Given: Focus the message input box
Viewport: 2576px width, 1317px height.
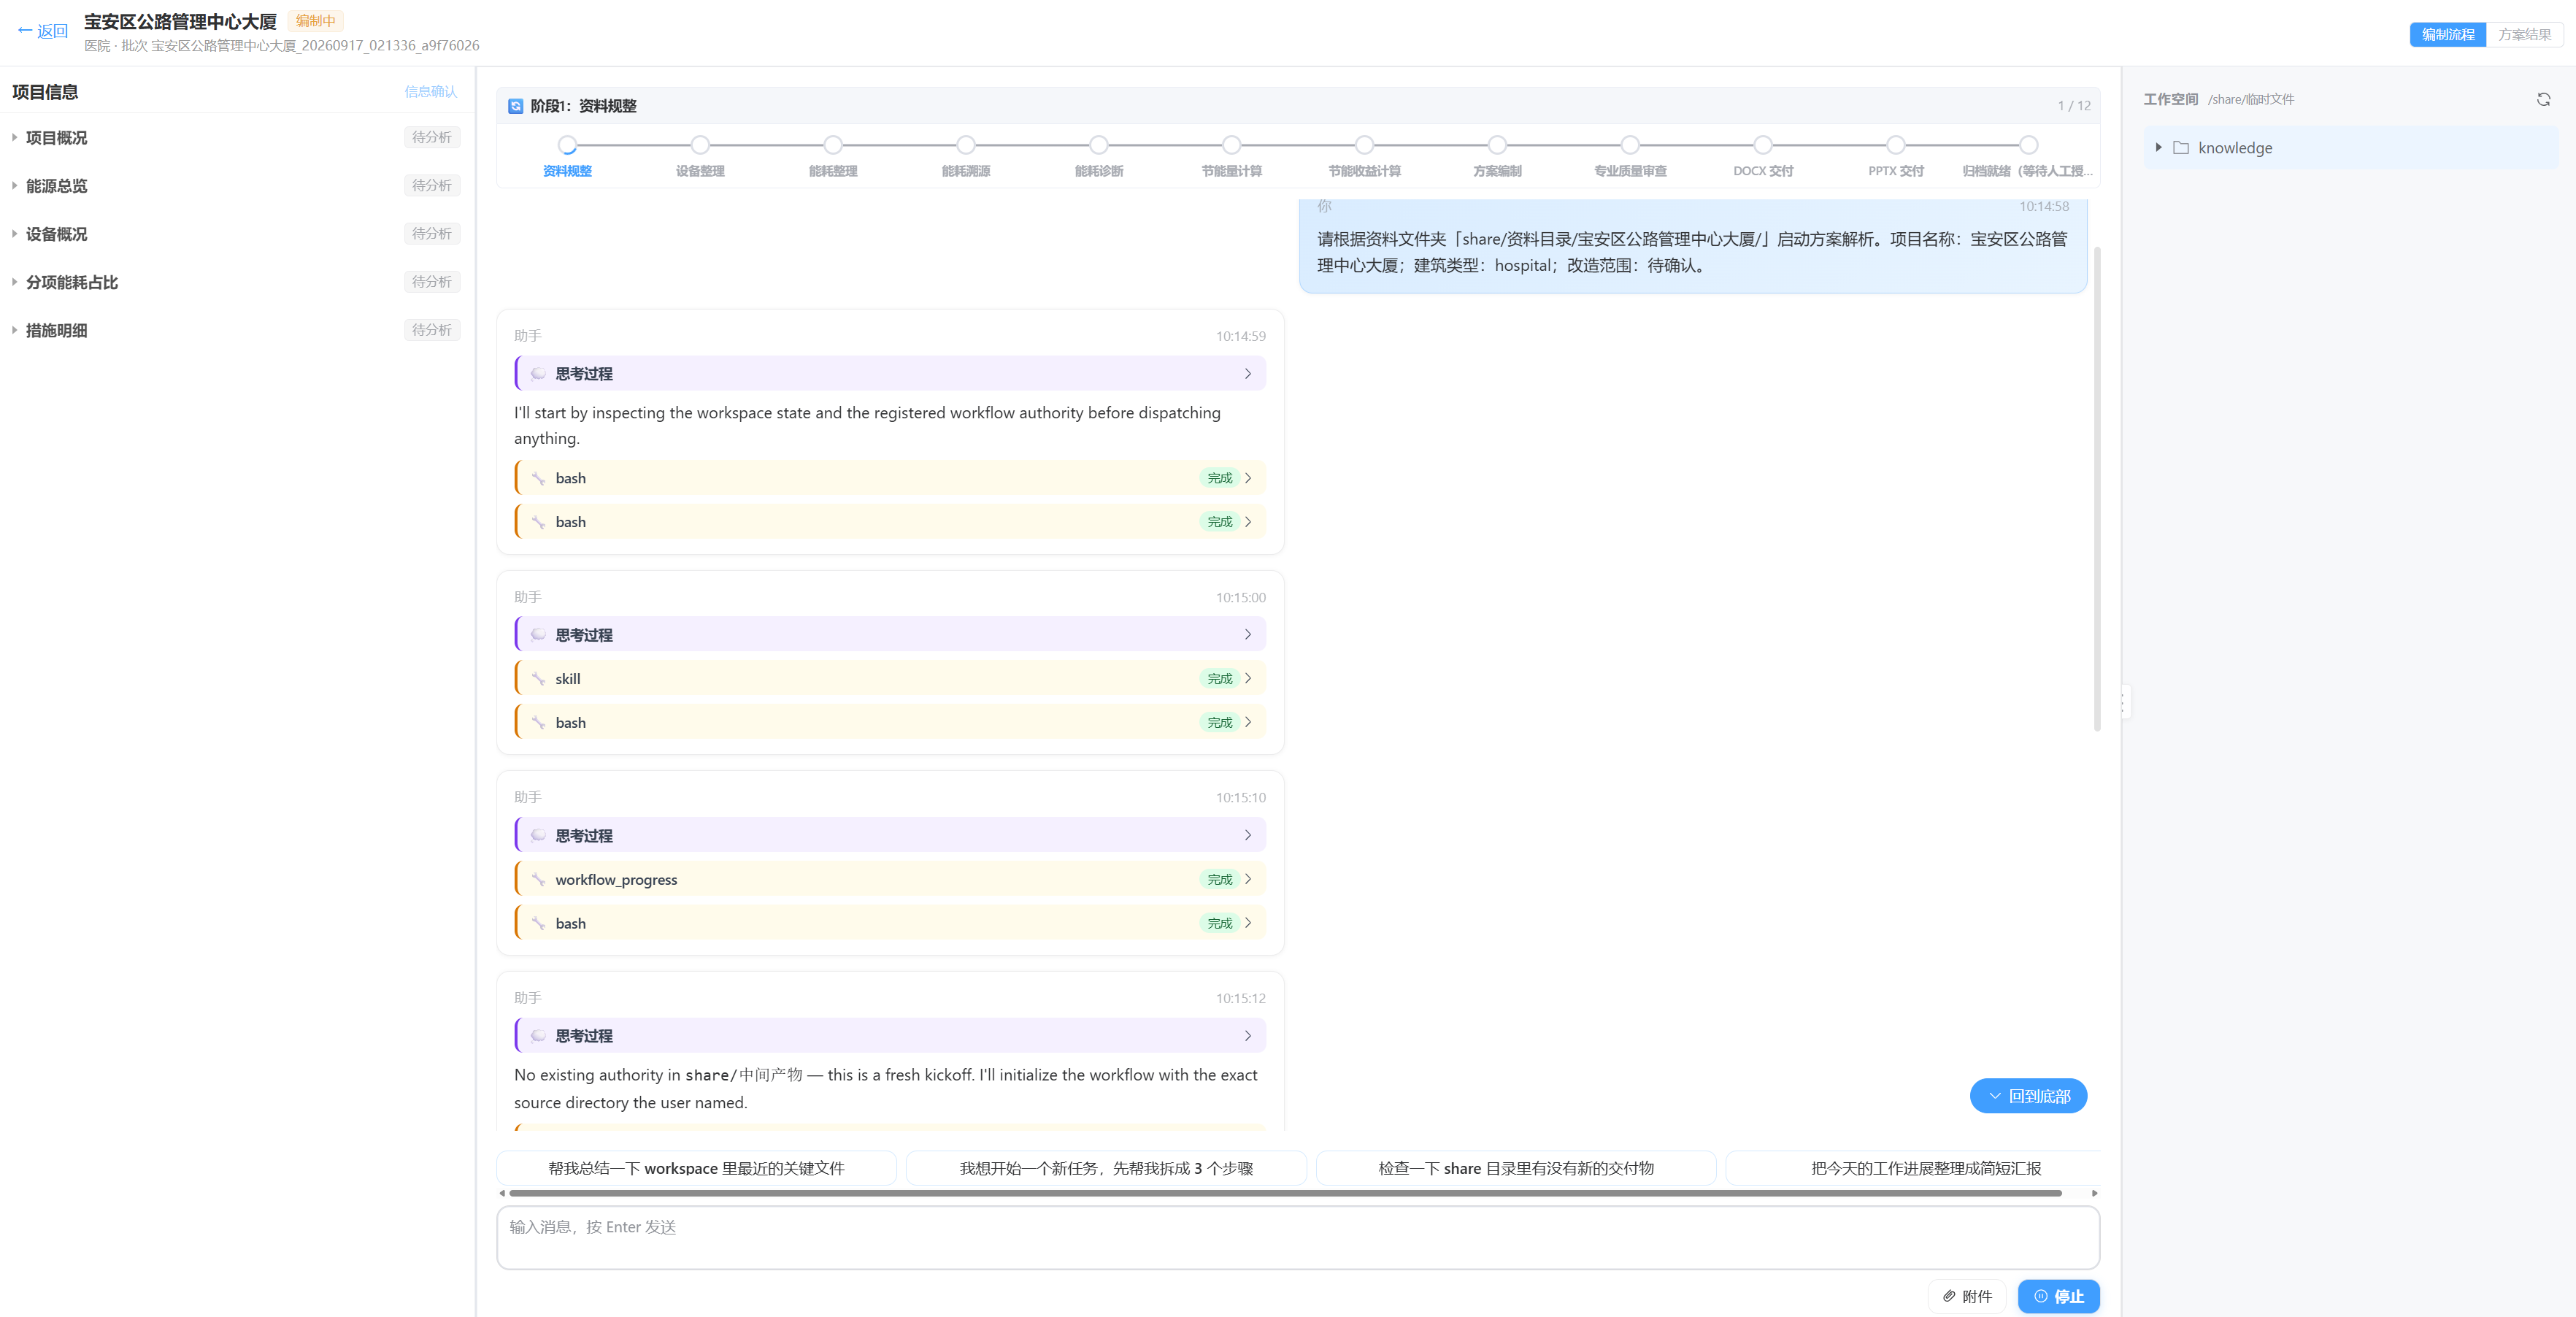Looking at the screenshot, I should (1298, 1238).
